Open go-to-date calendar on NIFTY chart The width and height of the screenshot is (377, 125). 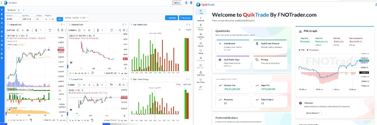31,120
